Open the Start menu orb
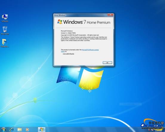Screen dimensions: 165x132 click(x=4, y=130)
